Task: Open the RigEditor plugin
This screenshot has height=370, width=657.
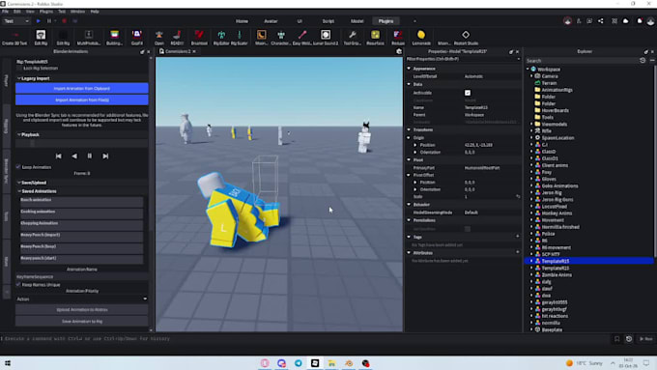Action: [221, 38]
